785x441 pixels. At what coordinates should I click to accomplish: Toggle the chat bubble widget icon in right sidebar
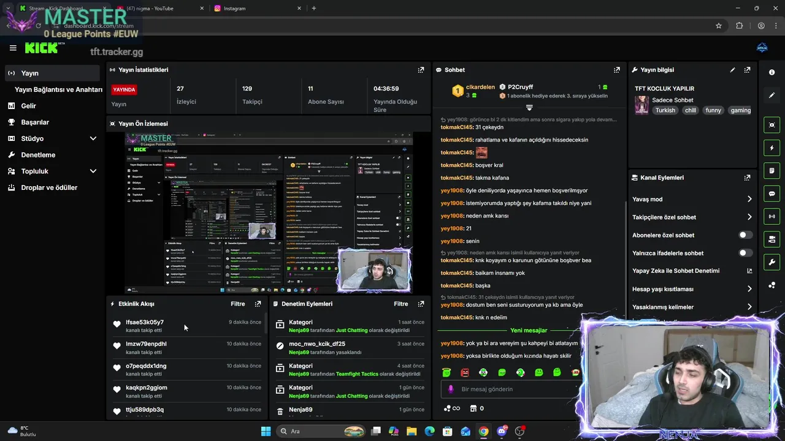[x=772, y=194]
